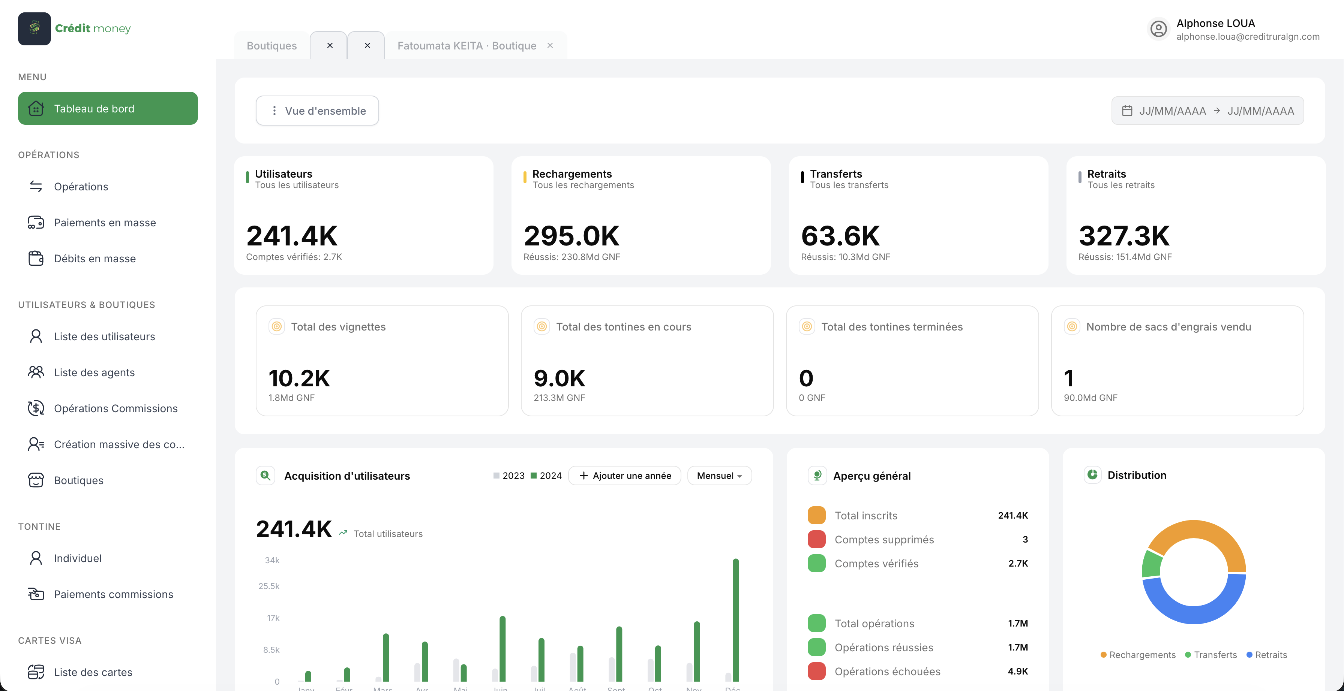1344x691 pixels.
Task: Click the user avatar icon near Alphonse LOUA
Action: tap(1158, 29)
